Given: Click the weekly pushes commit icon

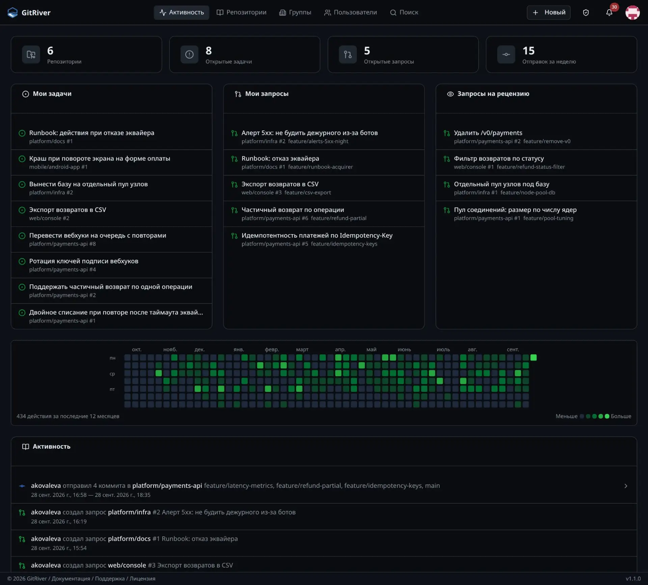Looking at the screenshot, I should coord(506,54).
